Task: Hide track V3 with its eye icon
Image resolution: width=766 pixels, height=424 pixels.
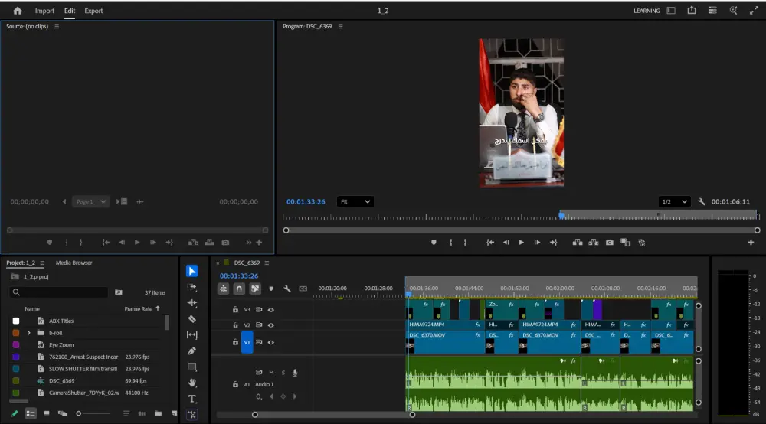Action: (271, 310)
